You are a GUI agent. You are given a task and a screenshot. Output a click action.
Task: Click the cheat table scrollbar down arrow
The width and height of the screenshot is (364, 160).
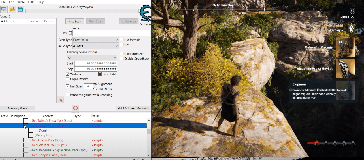[x=149, y=155]
